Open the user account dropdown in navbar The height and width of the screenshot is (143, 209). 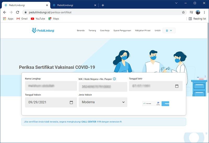pos(169,30)
